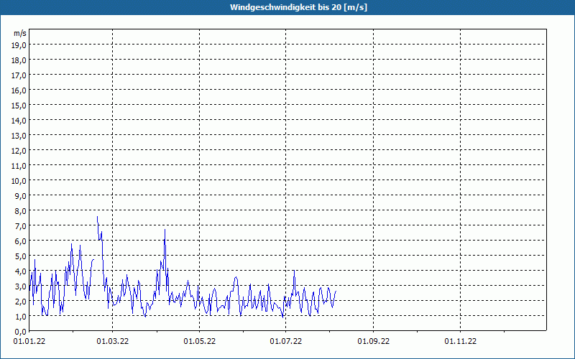
Task: Click the 1,0 y-axis label
Action: (x=20, y=316)
